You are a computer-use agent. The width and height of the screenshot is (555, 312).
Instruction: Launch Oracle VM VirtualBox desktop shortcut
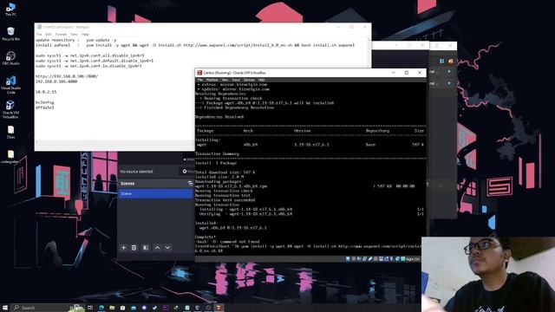tap(10, 109)
